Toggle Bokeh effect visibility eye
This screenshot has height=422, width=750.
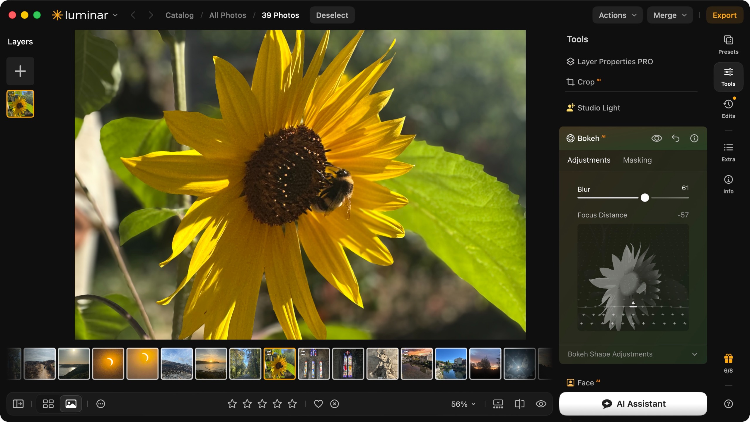tap(657, 138)
